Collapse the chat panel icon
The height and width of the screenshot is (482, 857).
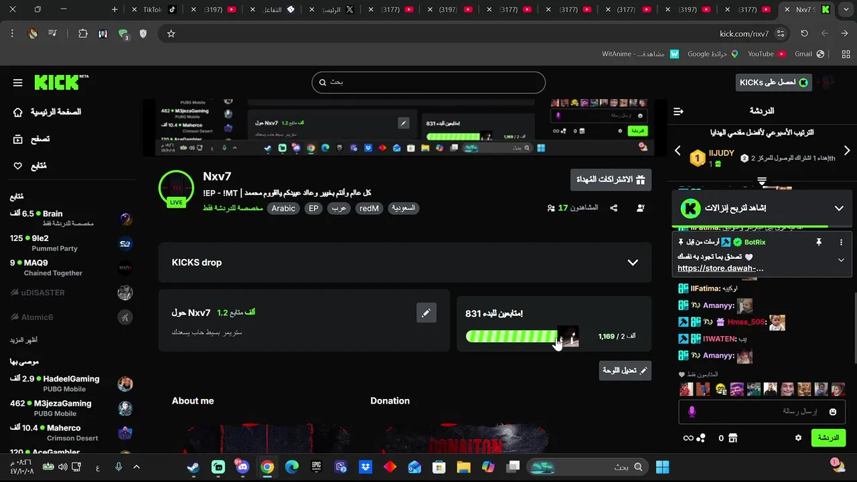[x=678, y=111]
